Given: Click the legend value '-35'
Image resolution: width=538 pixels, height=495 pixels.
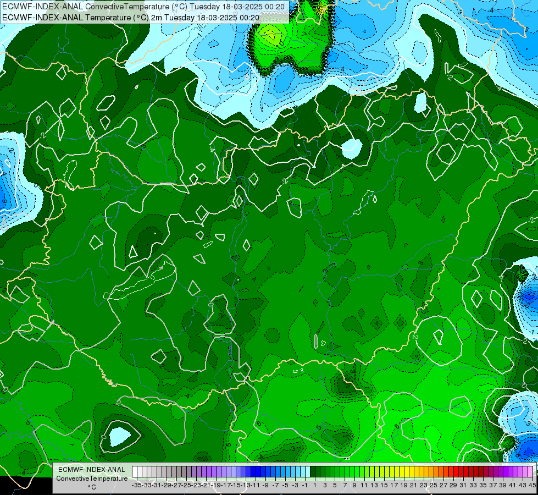Looking at the screenshot, I should tap(136, 485).
